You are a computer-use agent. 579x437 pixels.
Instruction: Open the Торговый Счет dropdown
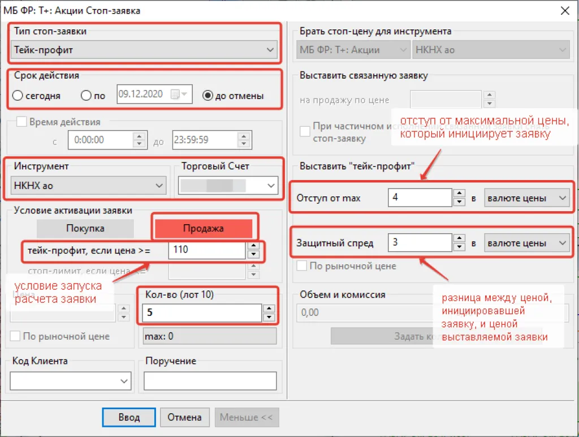click(228, 185)
